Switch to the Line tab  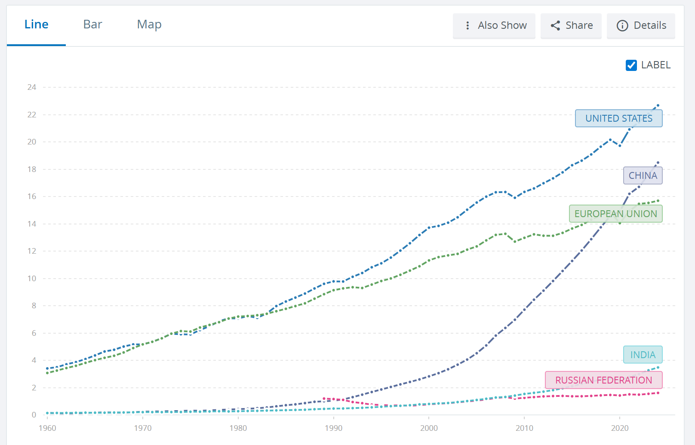tap(36, 25)
